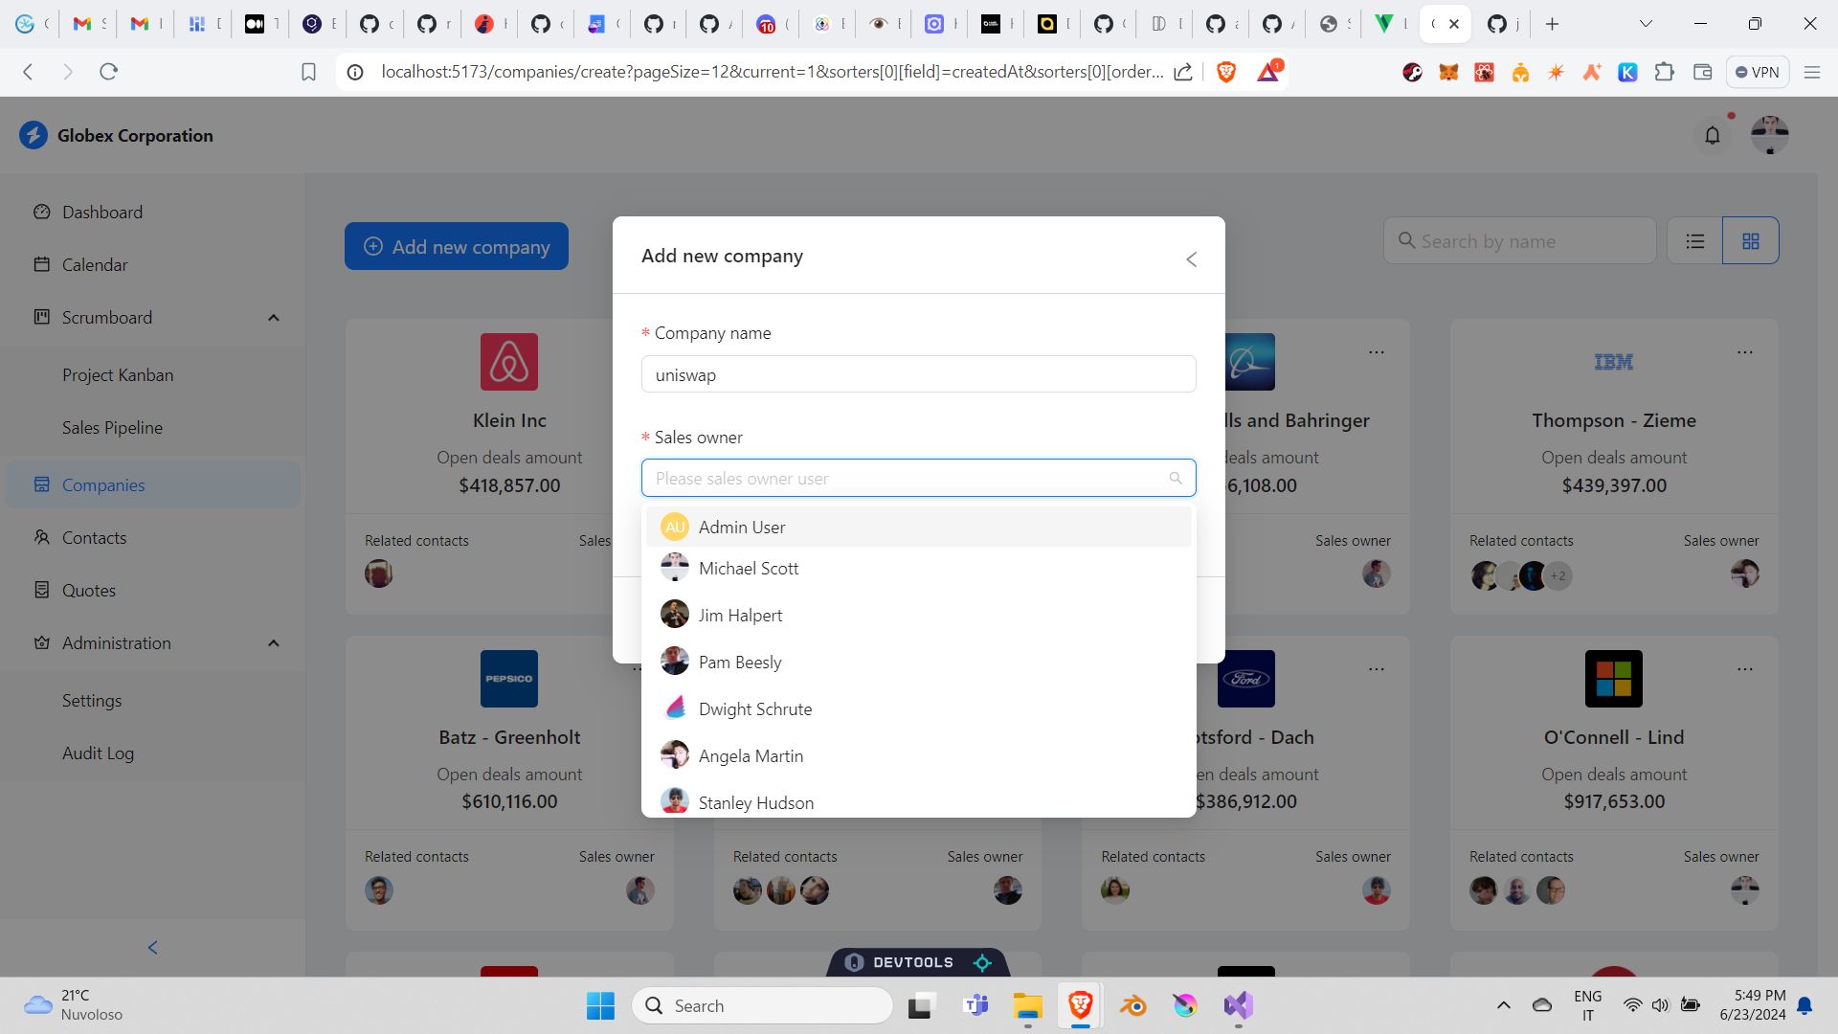Open the Calendar section
The image size is (1838, 1034).
95,264
